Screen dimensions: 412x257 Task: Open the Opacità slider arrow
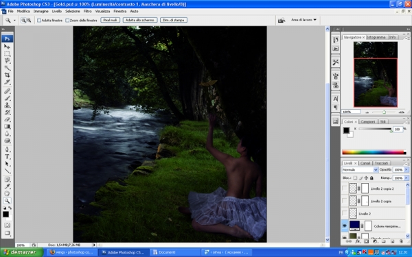407,170
